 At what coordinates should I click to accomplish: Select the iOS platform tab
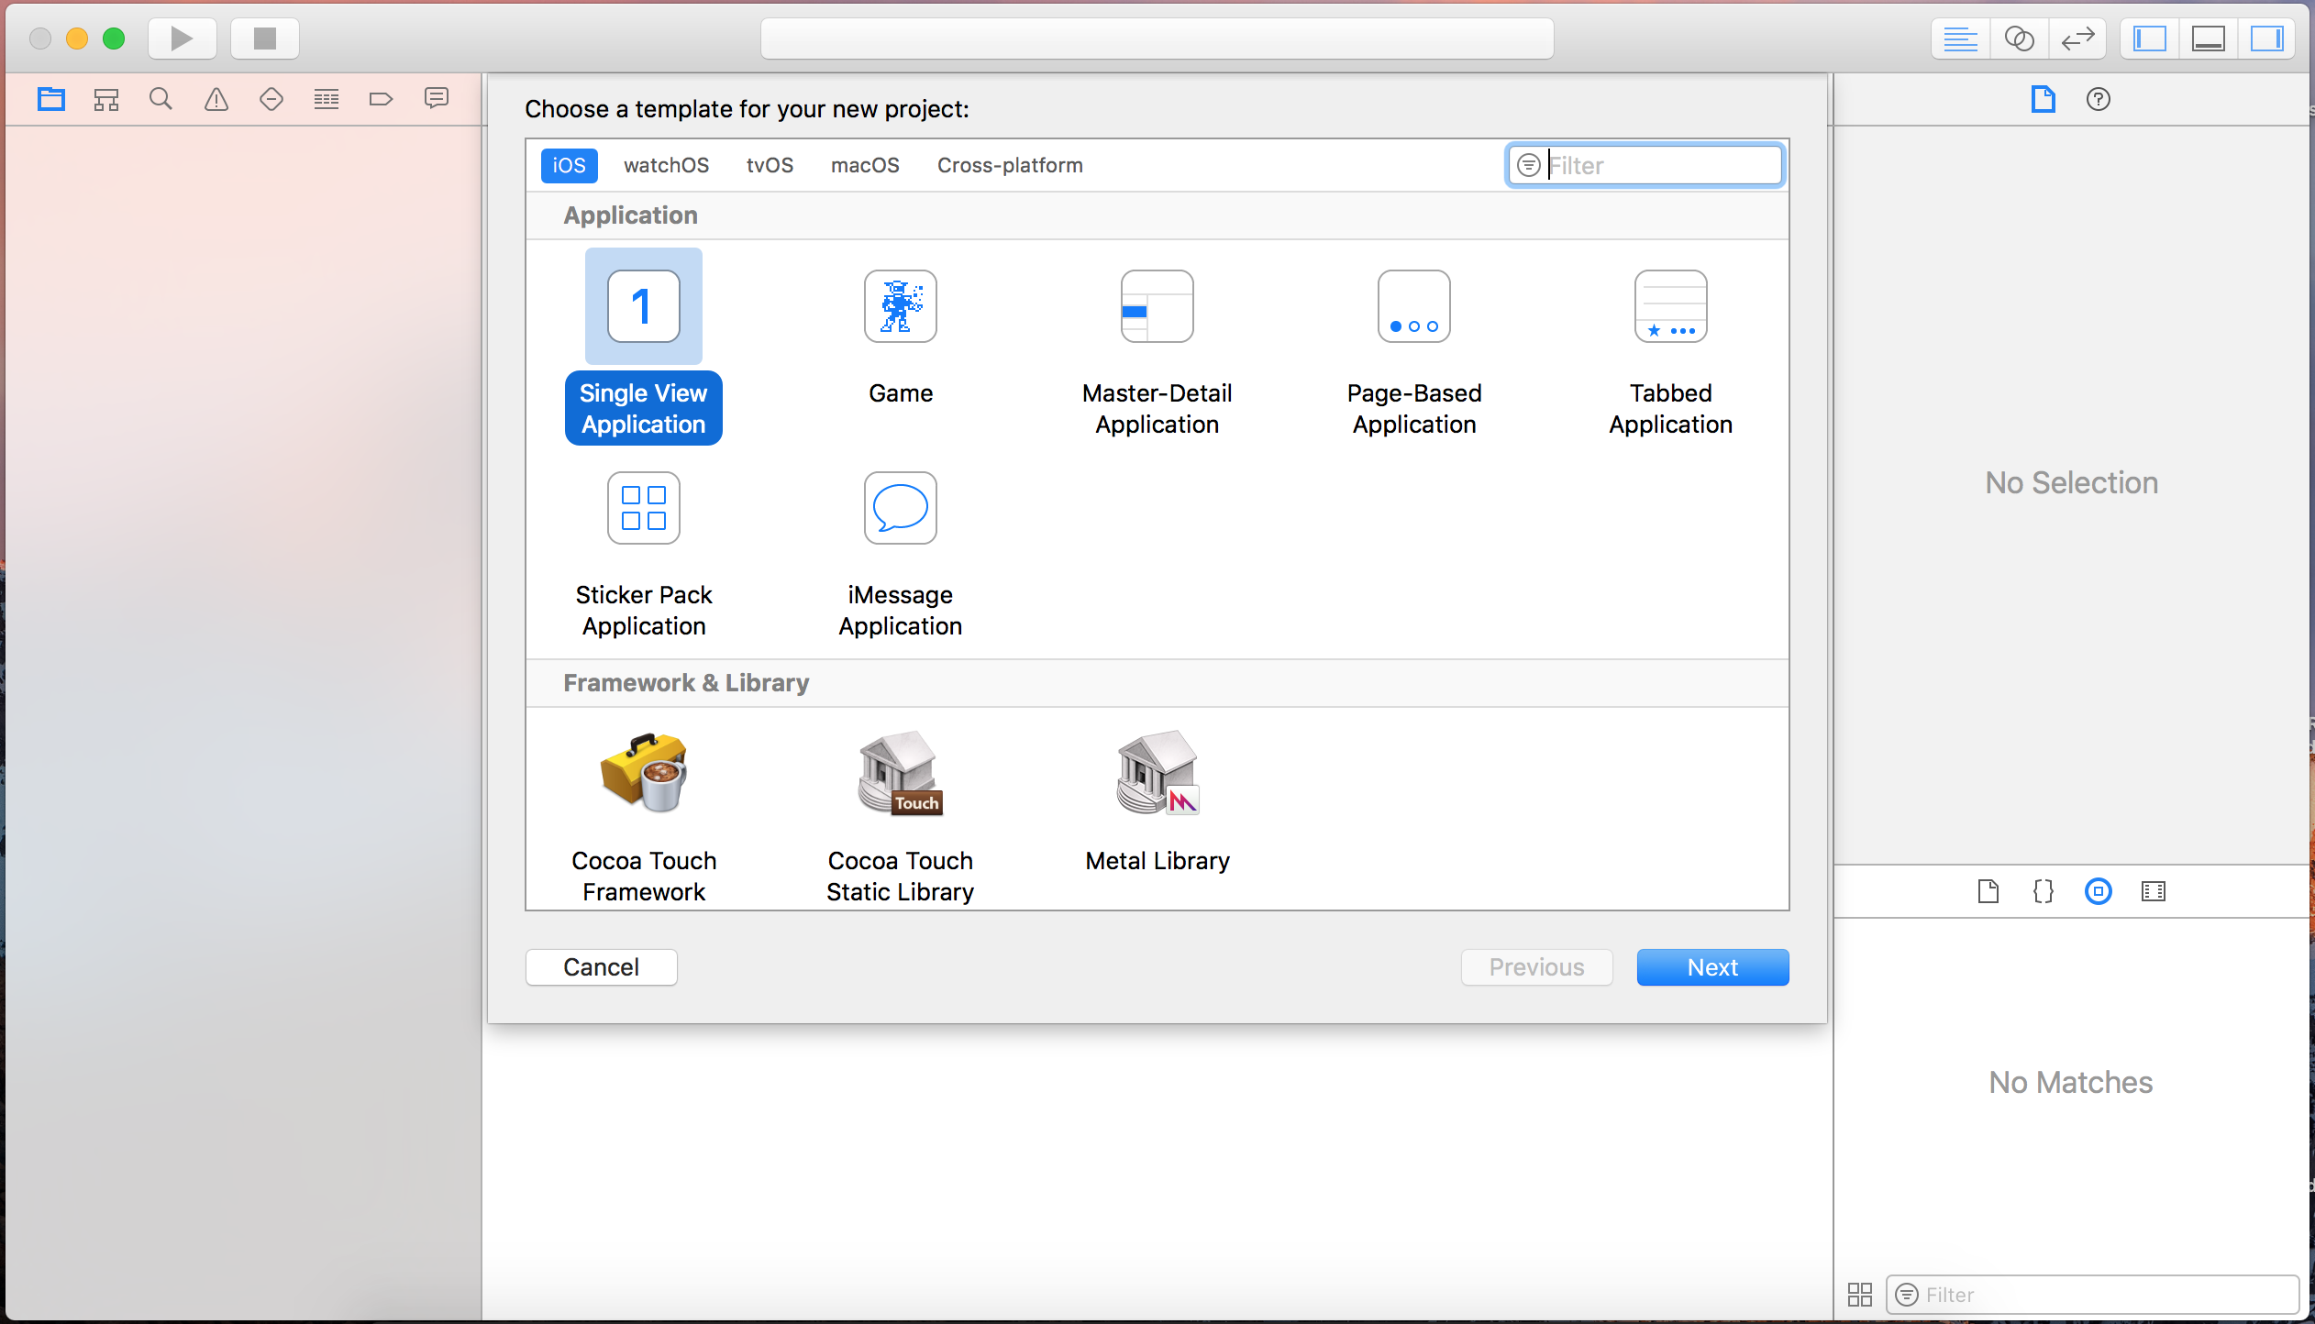click(x=569, y=165)
